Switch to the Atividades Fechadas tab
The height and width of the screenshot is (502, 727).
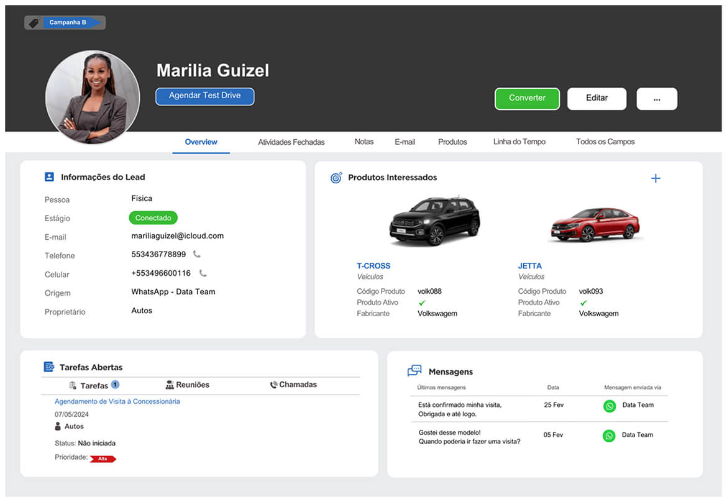click(291, 142)
